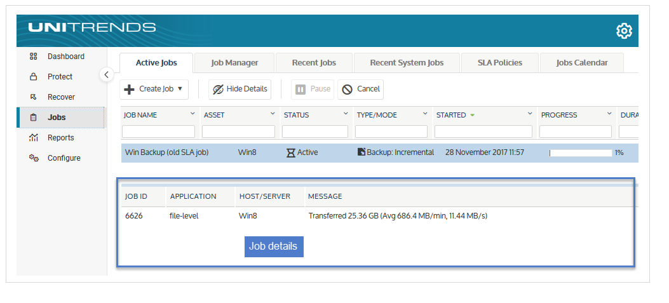Click the STATUS filter field
The image size is (669, 303).
315,131
